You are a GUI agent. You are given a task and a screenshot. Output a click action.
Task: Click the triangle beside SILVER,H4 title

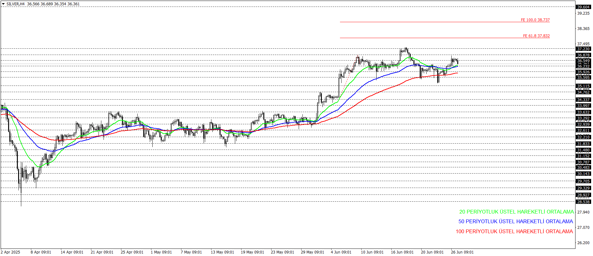[x=3, y=4]
